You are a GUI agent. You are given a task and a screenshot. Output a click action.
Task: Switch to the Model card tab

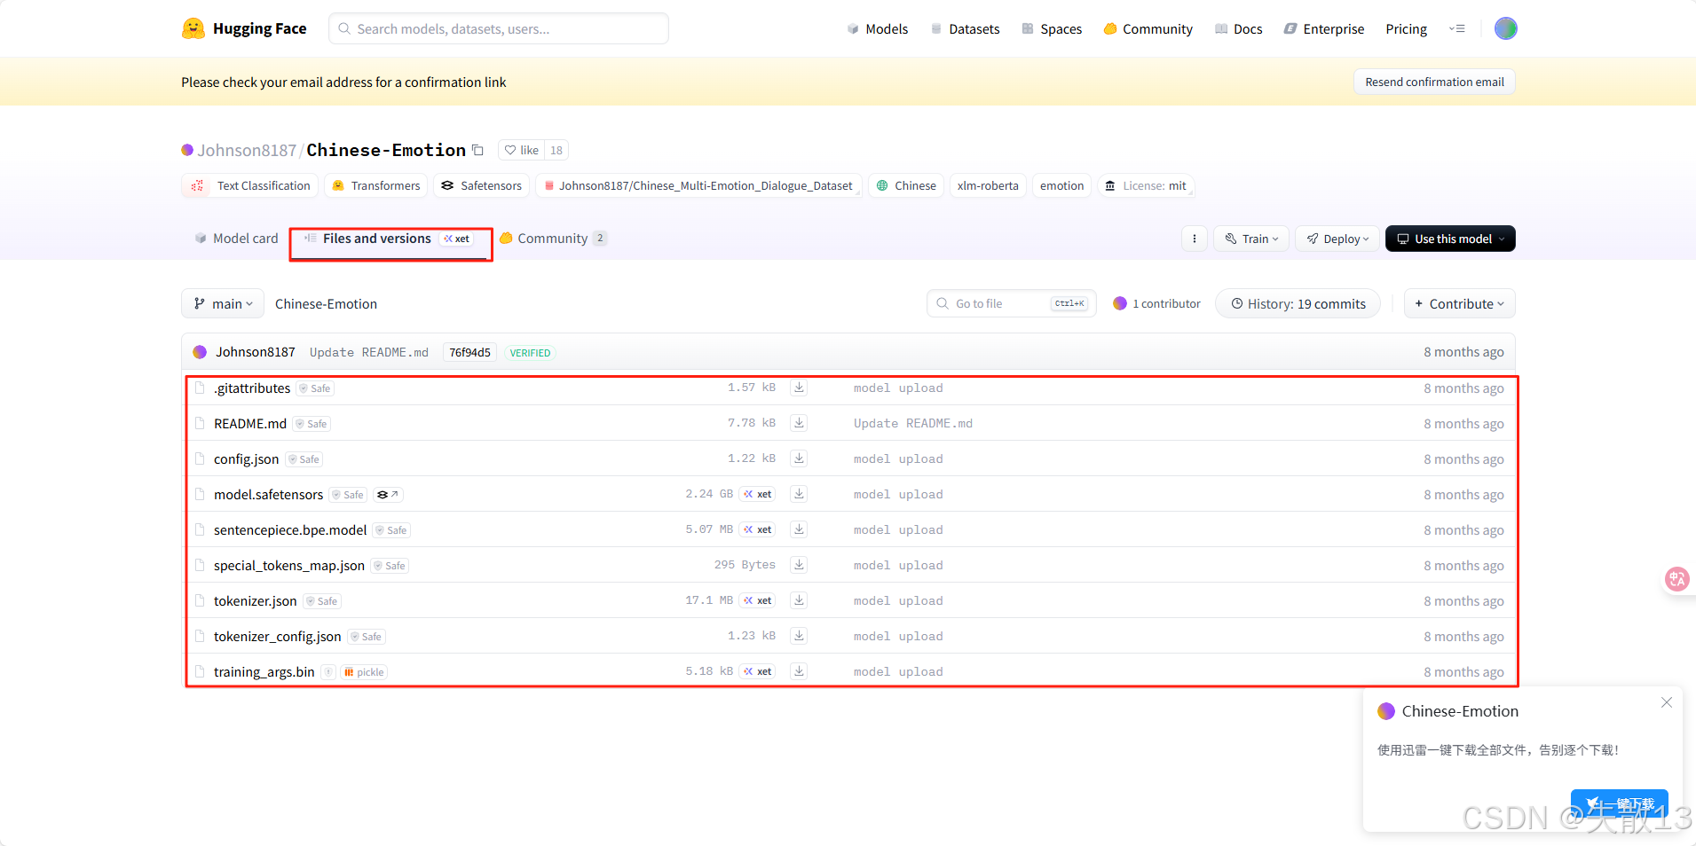[x=236, y=238]
